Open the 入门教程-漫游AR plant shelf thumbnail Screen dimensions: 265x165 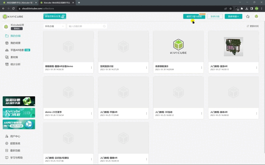coord(233,47)
